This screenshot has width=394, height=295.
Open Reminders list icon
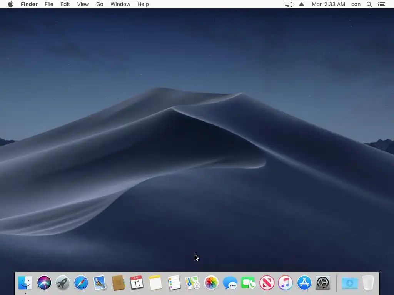[x=174, y=283]
